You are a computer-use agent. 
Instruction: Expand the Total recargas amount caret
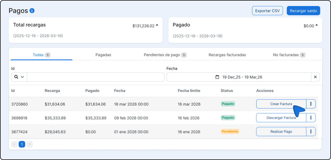[x=157, y=25]
